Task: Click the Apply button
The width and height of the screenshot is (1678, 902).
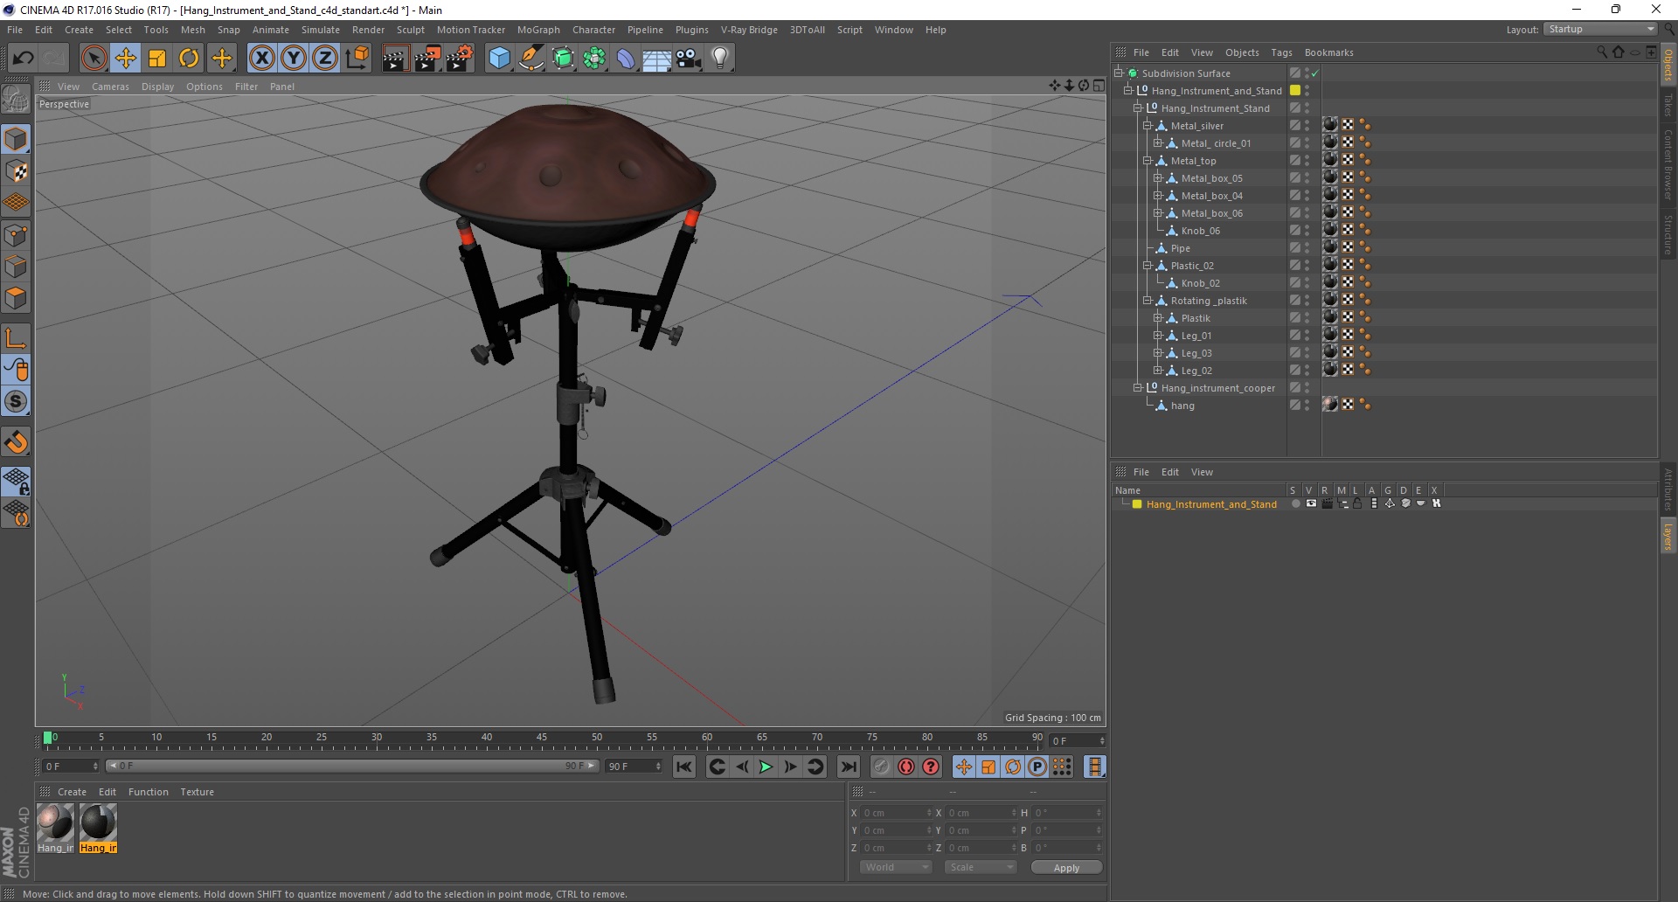Action: (1066, 867)
